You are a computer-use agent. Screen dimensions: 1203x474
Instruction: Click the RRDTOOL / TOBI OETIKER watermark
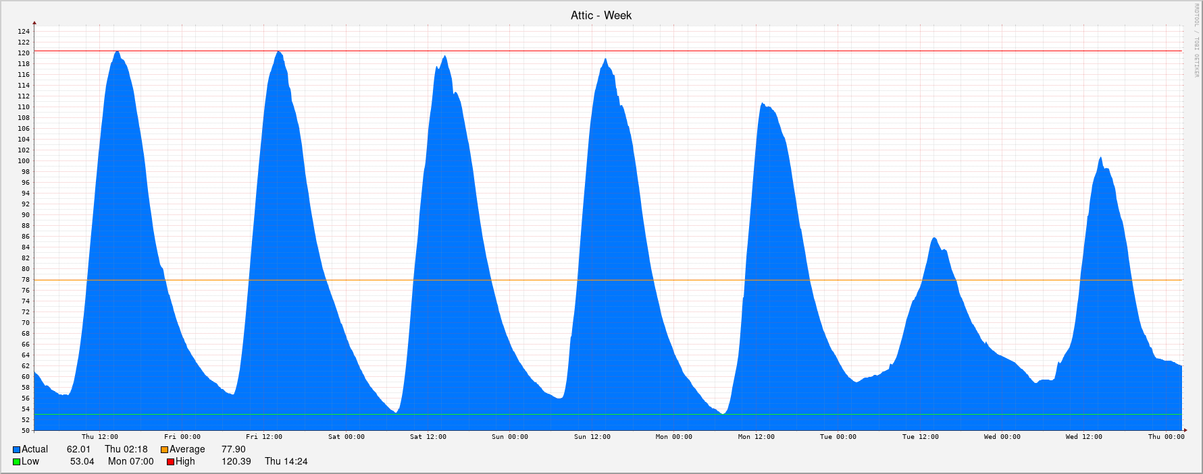click(1196, 40)
